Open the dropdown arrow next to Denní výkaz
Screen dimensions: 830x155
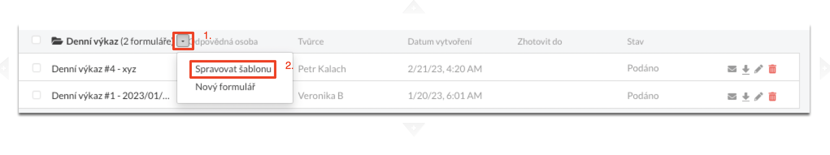coord(183,41)
